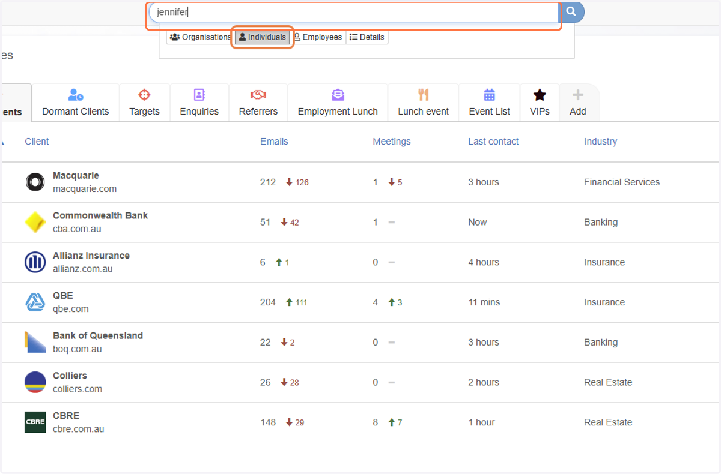The image size is (721, 474).
Task: Open the Lunch event tab
Action: (x=424, y=103)
